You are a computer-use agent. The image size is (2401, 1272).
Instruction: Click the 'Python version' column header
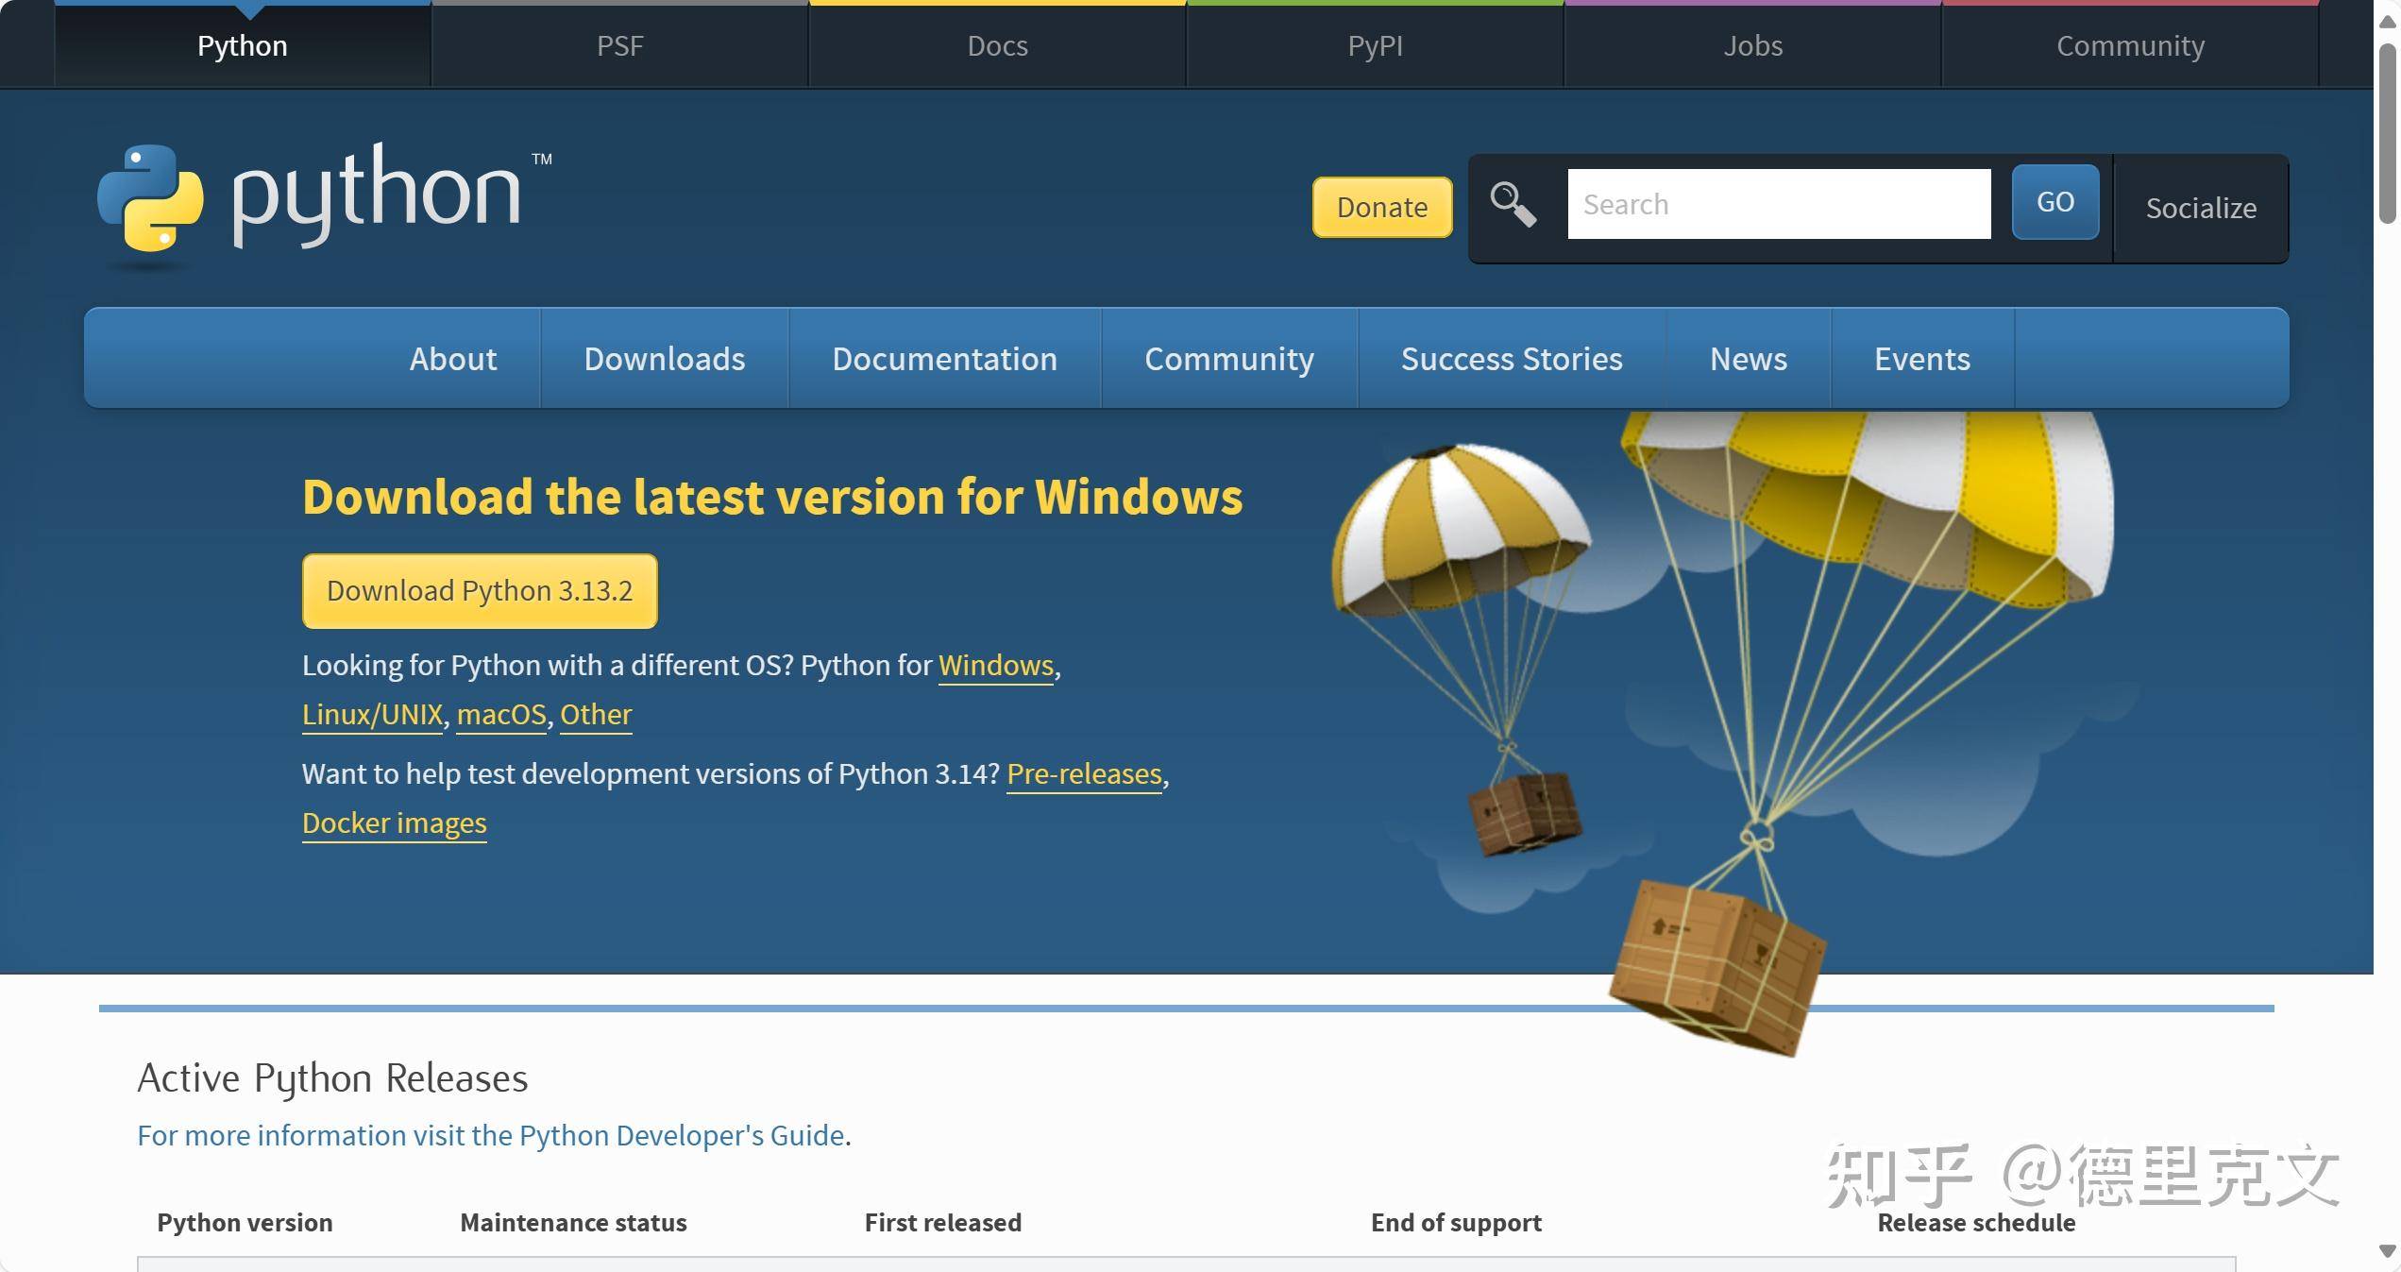pyautogui.click(x=245, y=1223)
